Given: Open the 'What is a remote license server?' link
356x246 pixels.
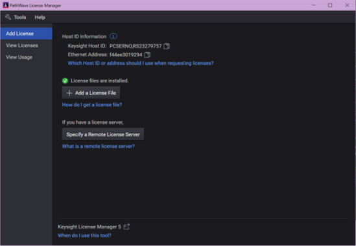Looking at the screenshot, I should [x=99, y=147].
